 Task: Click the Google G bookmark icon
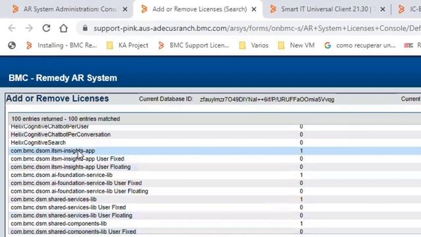pyautogui.click(x=328, y=45)
